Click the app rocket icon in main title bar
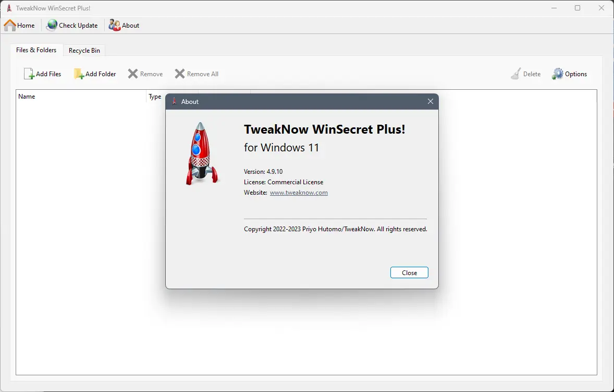Viewport: 614px width, 392px height. [9, 8]
